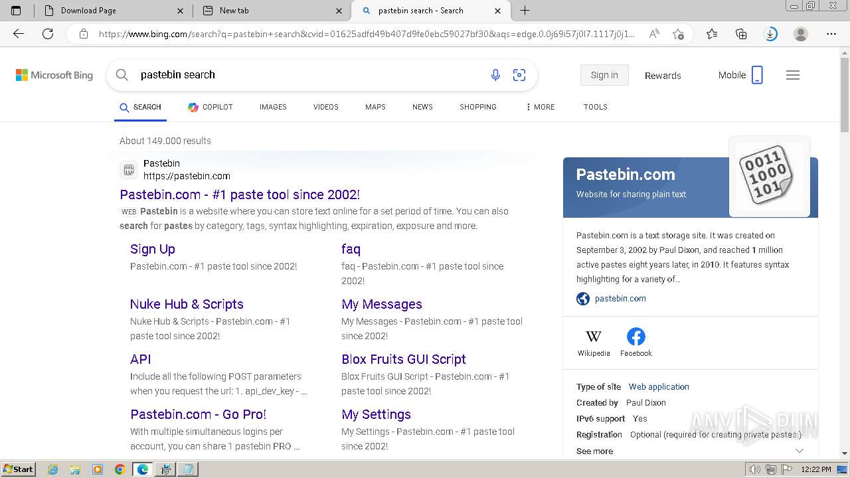The image size is (850, 478).
Task: Open the My Messages sitelink
Action: point(382,304)
